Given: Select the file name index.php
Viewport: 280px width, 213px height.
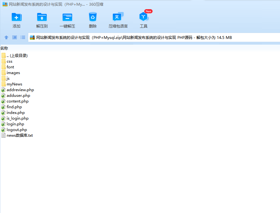Looking at the screenshot, I should coord(16,113).
